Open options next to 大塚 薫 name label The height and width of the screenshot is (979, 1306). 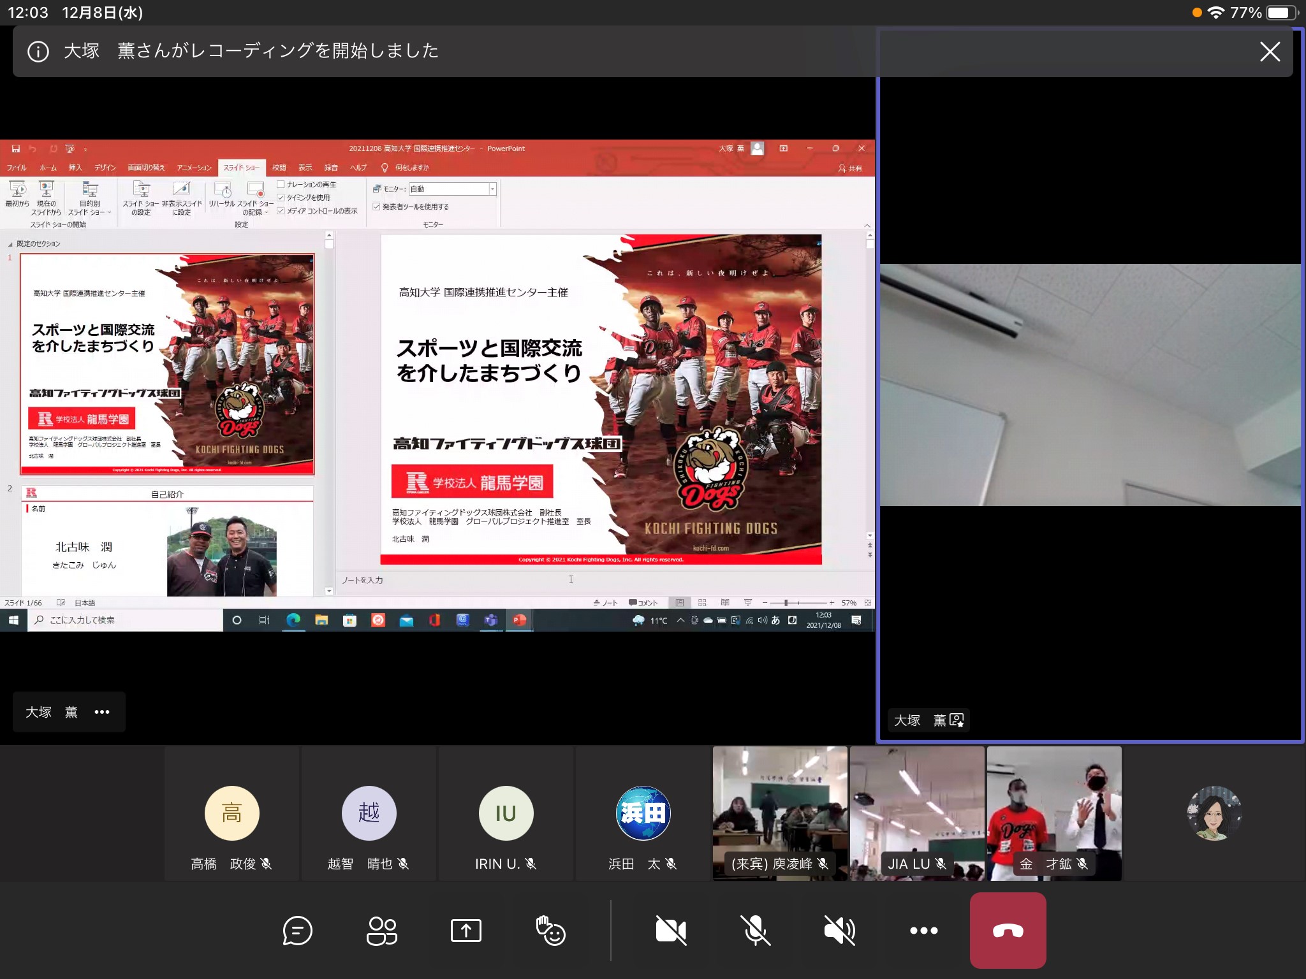(x=102, y=712)
